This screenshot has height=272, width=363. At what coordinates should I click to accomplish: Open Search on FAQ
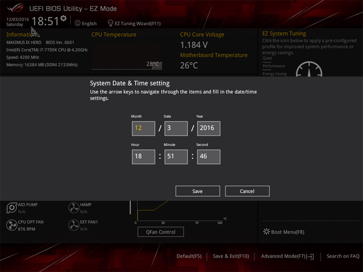pos(343,256)
